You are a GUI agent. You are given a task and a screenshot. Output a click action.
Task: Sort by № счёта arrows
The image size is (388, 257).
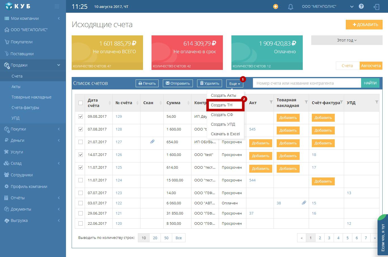[x=137, y=103]
